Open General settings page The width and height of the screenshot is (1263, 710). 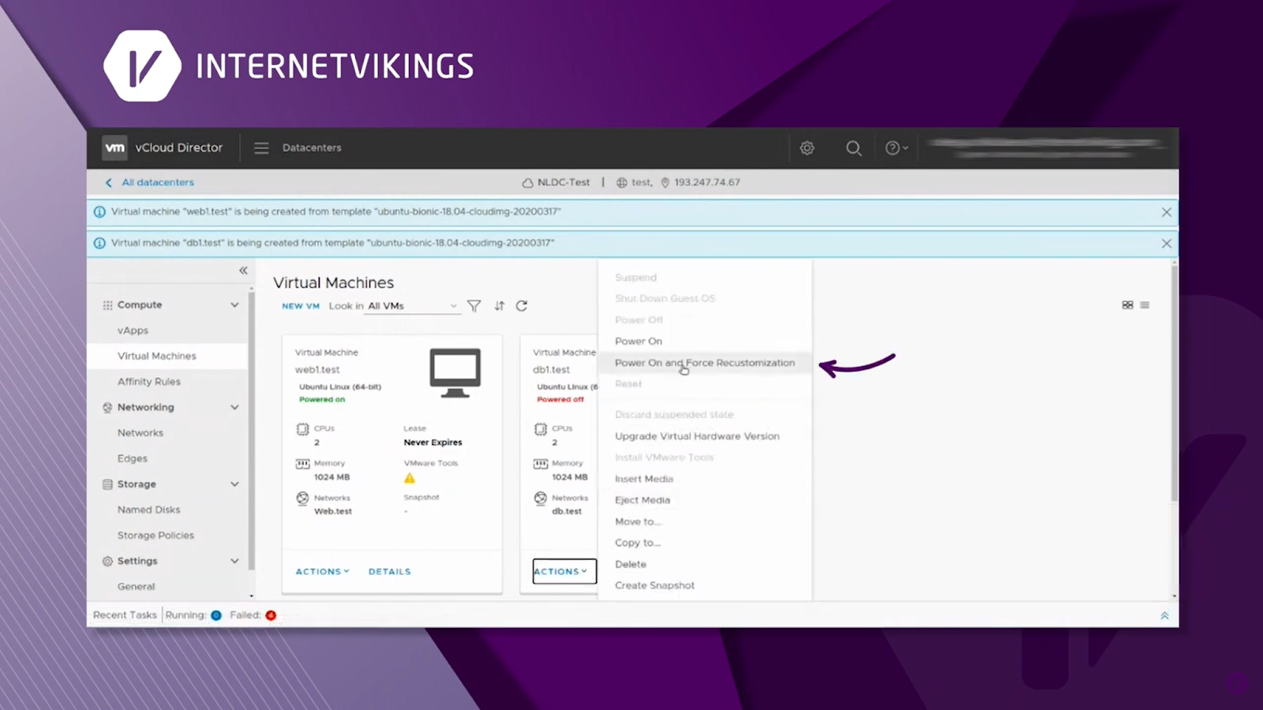click(x=137, y=586)
